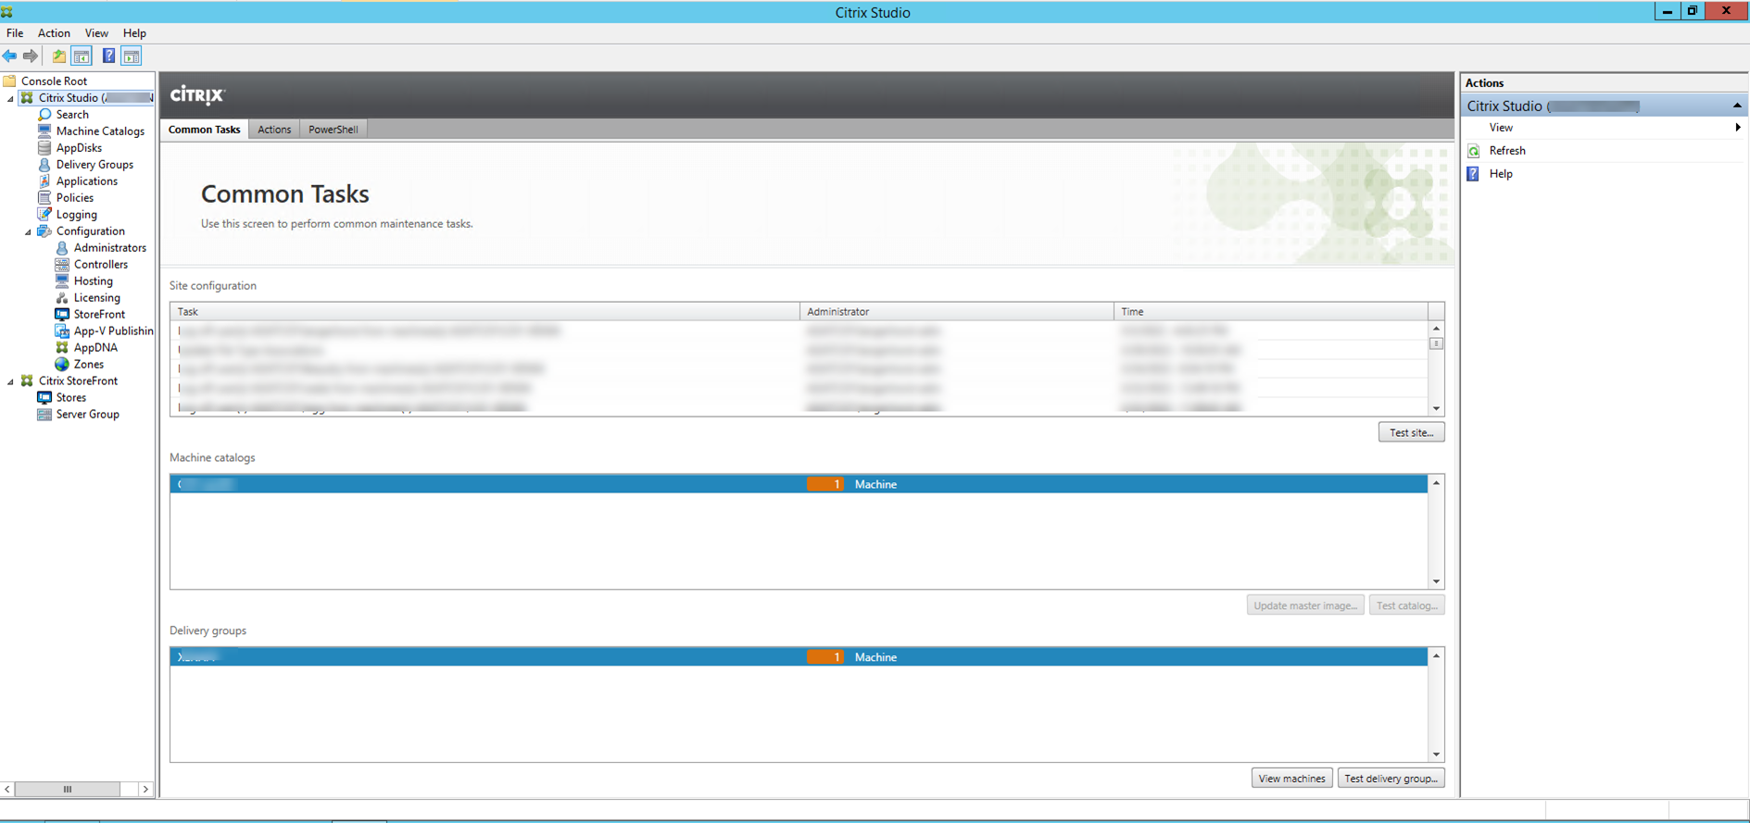Click the Task column header
Viewport: 1750px width, 823px height.
coord(485,312)
